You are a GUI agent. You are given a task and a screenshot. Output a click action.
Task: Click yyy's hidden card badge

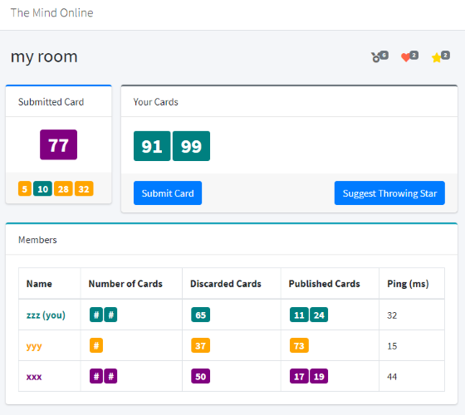tap(96, 345)
